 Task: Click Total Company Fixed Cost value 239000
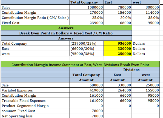(x=87, y=23)
